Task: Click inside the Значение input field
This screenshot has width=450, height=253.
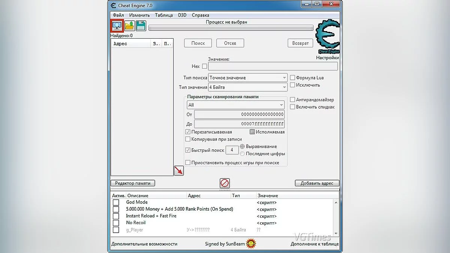Action: click(273, 66)
